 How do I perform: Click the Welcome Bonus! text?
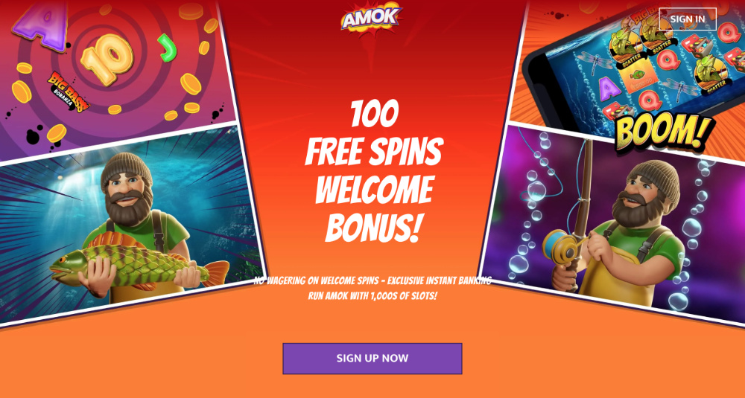tap(375, 209)
